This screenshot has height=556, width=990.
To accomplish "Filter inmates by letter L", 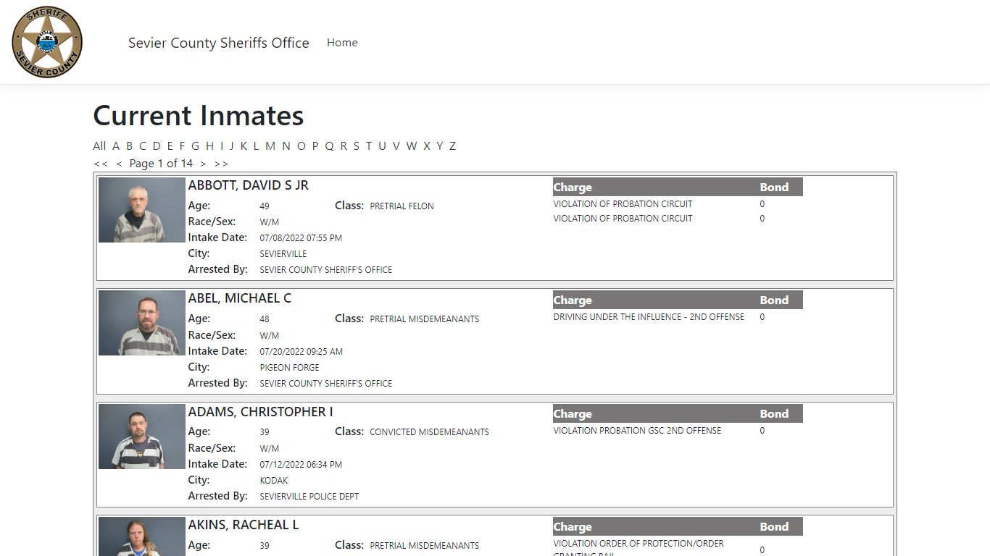I will [x=256, y=146].
